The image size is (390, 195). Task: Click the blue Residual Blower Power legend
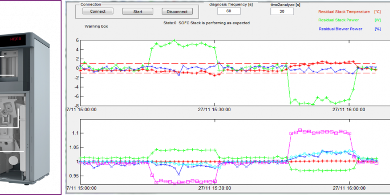coord(340,29)
